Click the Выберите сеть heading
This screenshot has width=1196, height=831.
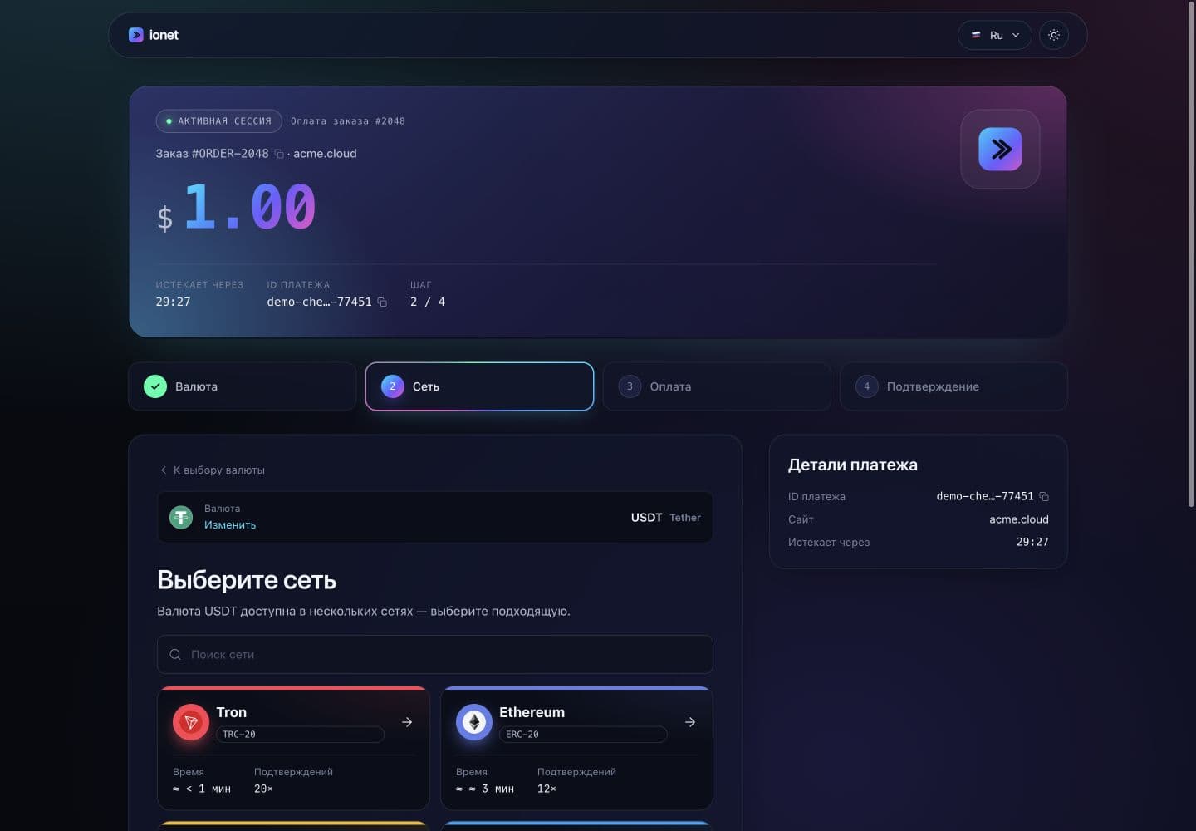tap(247, 580)
